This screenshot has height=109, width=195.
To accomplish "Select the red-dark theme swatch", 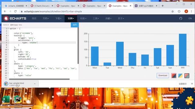I will click(174, 76).
